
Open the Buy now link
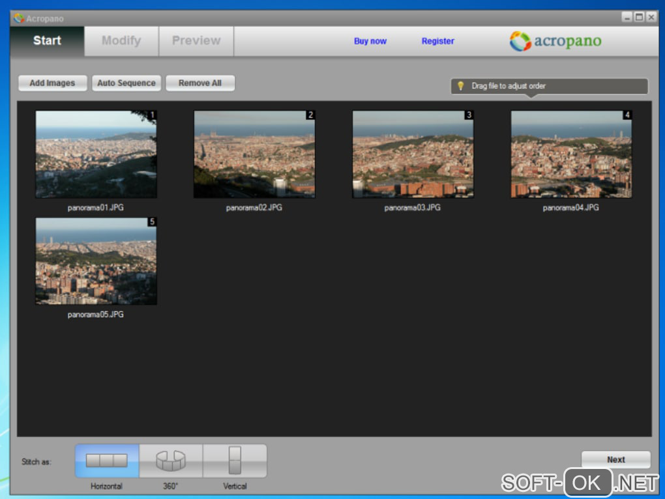[x=370, y=41]
